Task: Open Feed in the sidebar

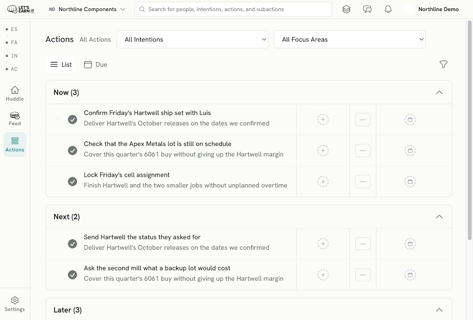Action: click(15, 119)
